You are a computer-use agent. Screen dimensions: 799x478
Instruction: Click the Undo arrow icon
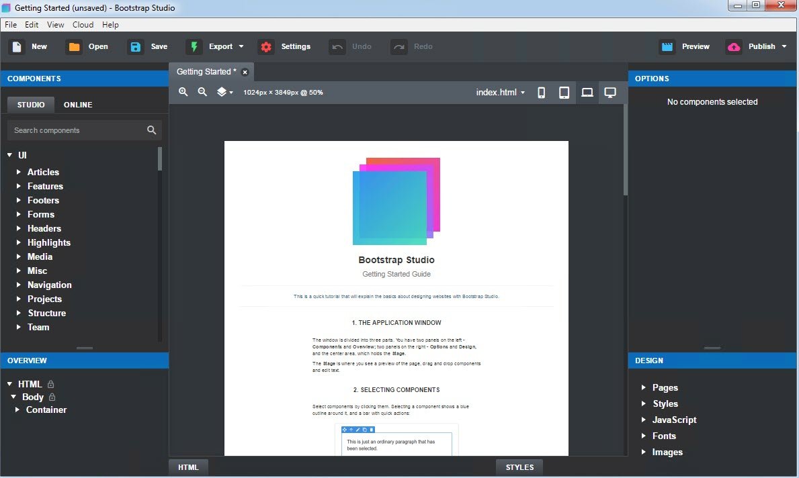337,47
